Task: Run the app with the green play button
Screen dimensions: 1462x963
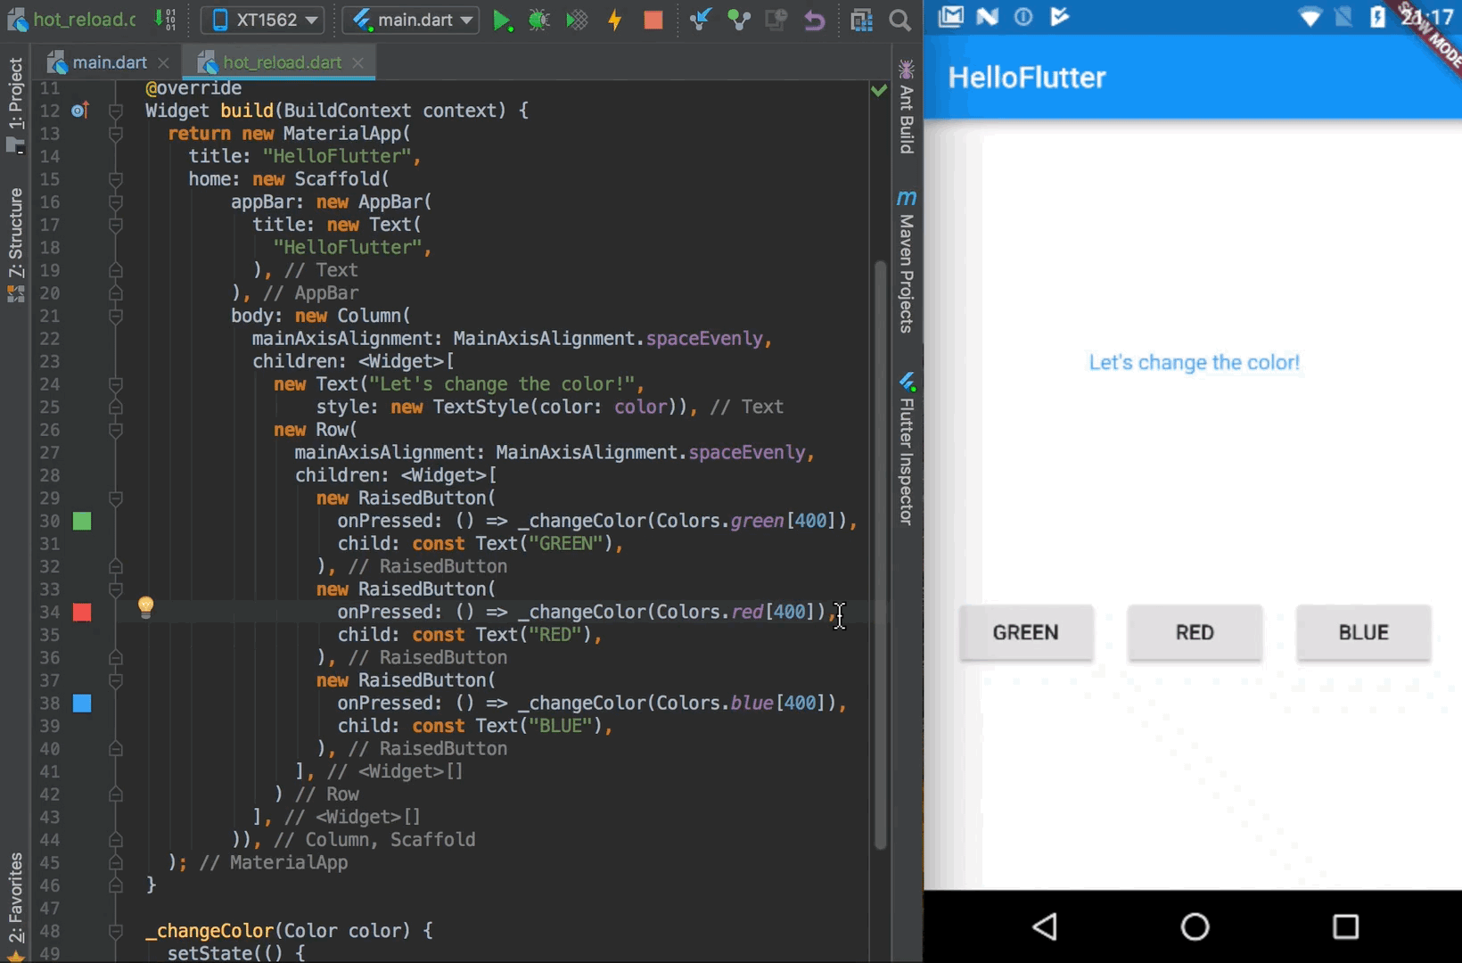Action: (x=504, y=20)
